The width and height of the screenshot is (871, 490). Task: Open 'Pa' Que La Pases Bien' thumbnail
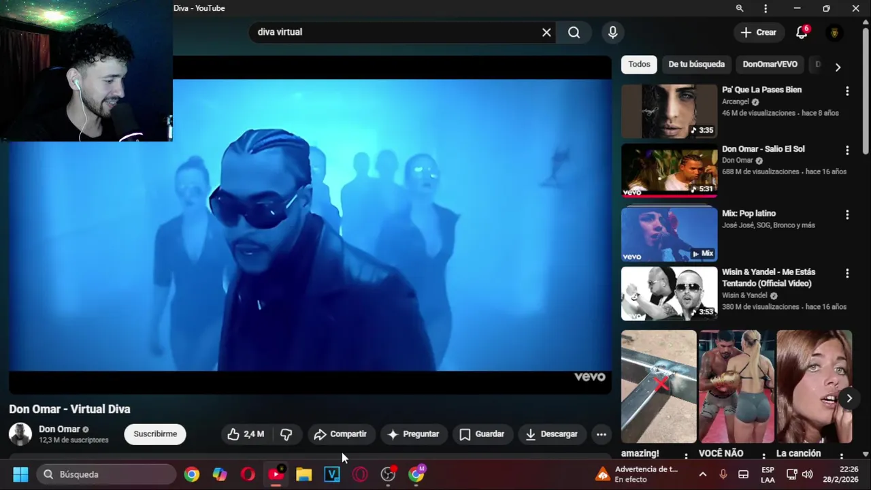[x=669, y=111]
